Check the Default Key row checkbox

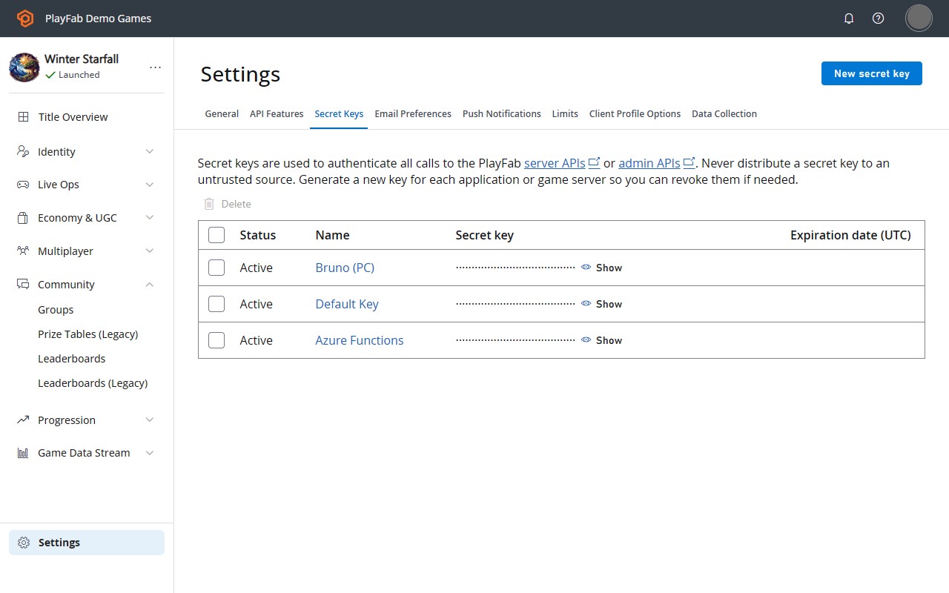[216, 304]
